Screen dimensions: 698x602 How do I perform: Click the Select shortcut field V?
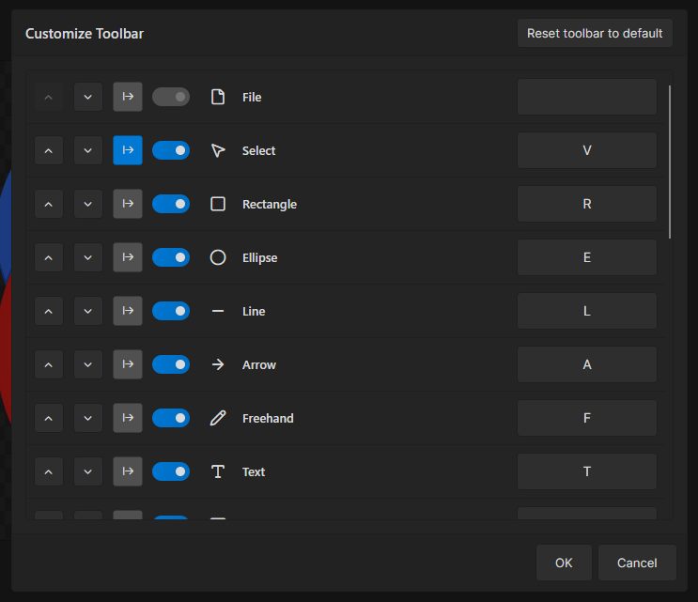(587, 150)
